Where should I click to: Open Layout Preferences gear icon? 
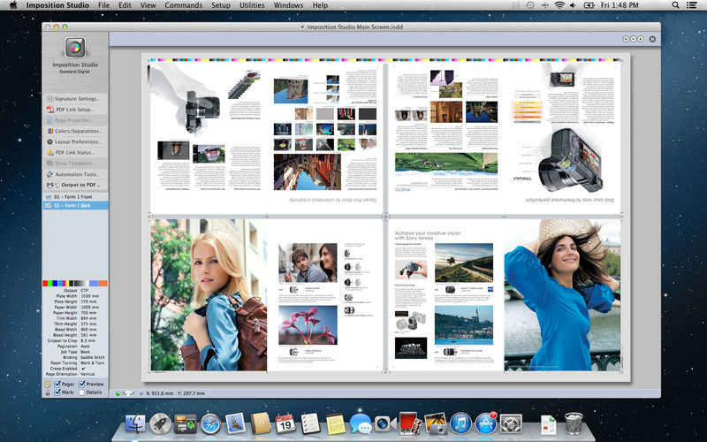coord(50,141)
